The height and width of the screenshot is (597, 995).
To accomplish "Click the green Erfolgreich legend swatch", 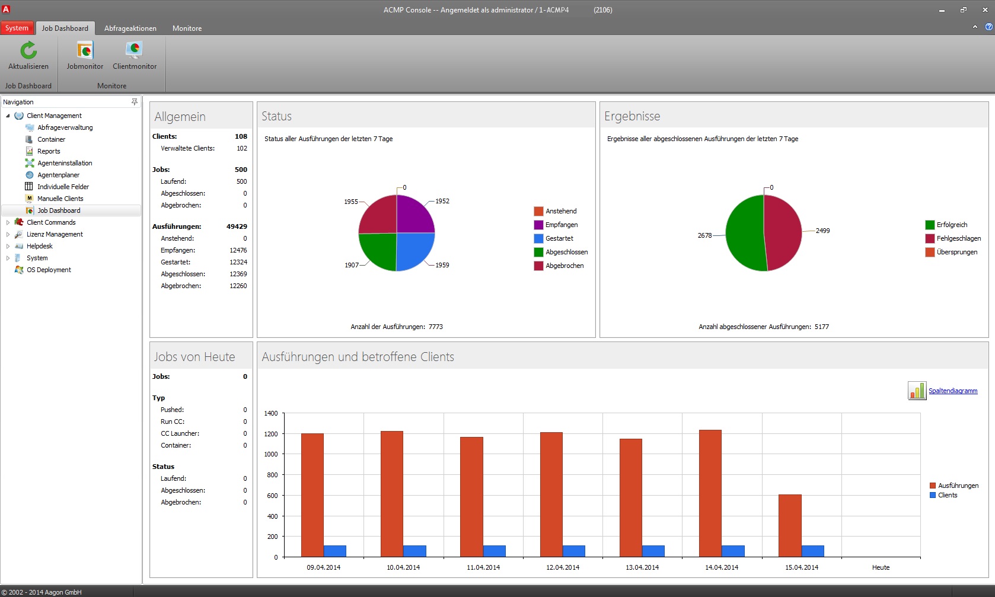I will point(930,225).
